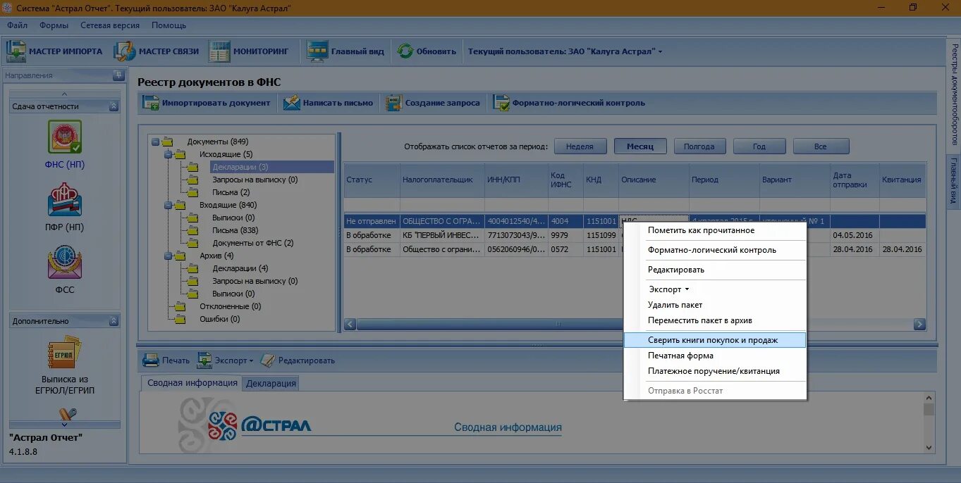
Task: Open the Реестры документооборотов side tab
Action: tap(954, 94)
